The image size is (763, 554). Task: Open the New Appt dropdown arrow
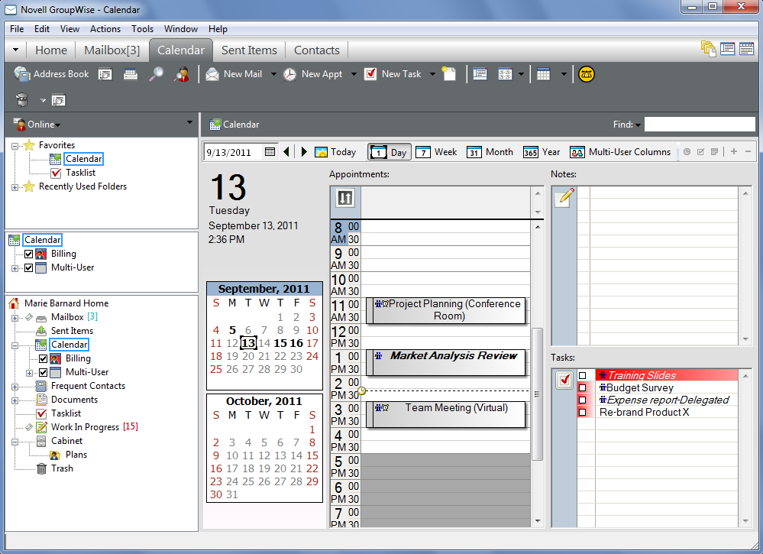coord(354,74)
